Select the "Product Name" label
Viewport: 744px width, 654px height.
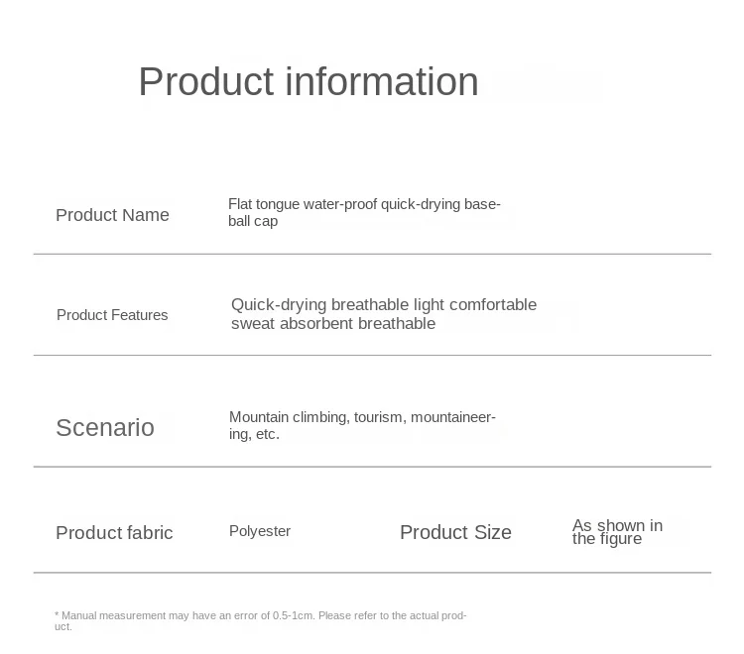click(x=112, y=215)
